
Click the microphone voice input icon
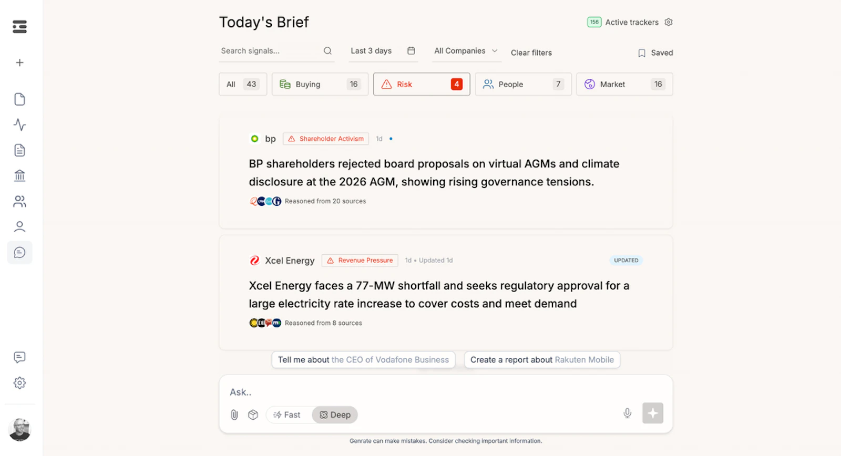[x=627, y=413]
